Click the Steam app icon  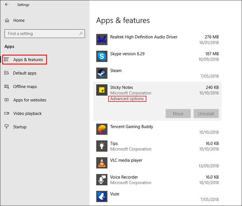tap(102, 73)
